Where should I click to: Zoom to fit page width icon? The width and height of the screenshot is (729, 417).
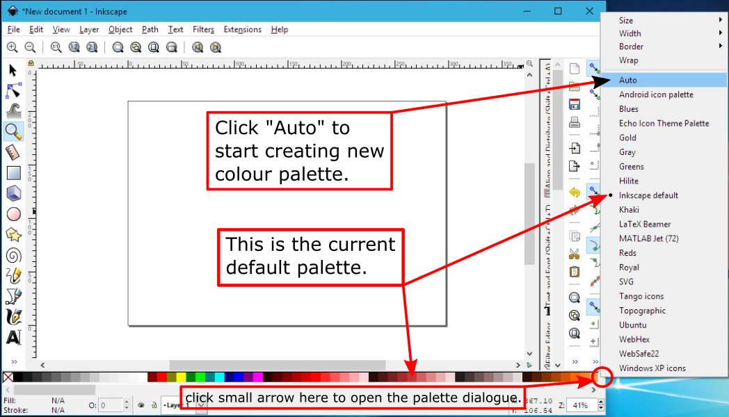click(x=172, y=47)
